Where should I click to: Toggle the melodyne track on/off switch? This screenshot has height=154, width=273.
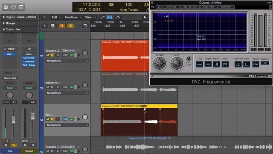(x=75, y=87)
